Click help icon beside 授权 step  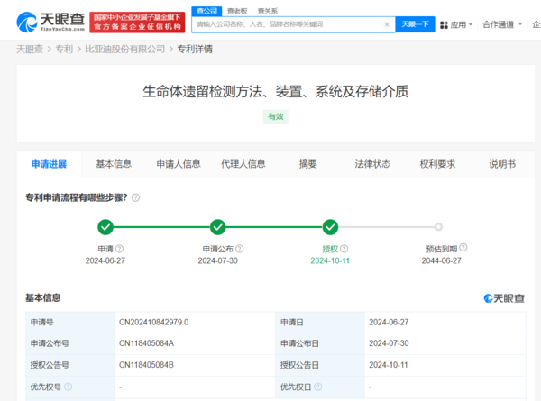pyautogui.click(x=344, y=249)
